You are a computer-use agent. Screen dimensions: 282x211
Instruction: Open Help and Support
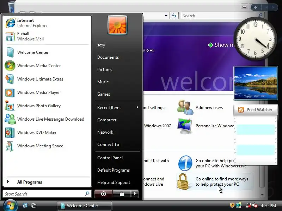(x=114, y=183)
